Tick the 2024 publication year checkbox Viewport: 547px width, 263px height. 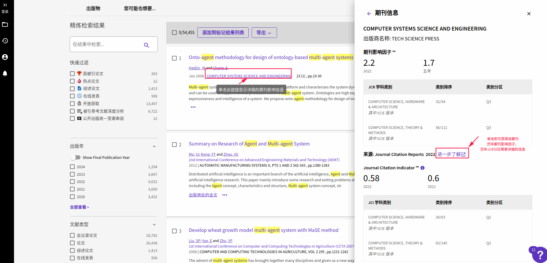(x=72, y=167)
